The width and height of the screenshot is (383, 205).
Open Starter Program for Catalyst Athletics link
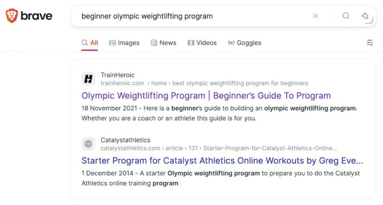pyautogui.click(x=222, y=161)
